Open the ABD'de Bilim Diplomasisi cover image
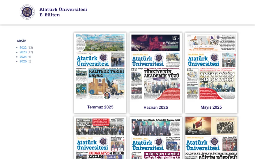Image resolution: width=255 pixels, height=159 pixels. click(x=211, y=67)
